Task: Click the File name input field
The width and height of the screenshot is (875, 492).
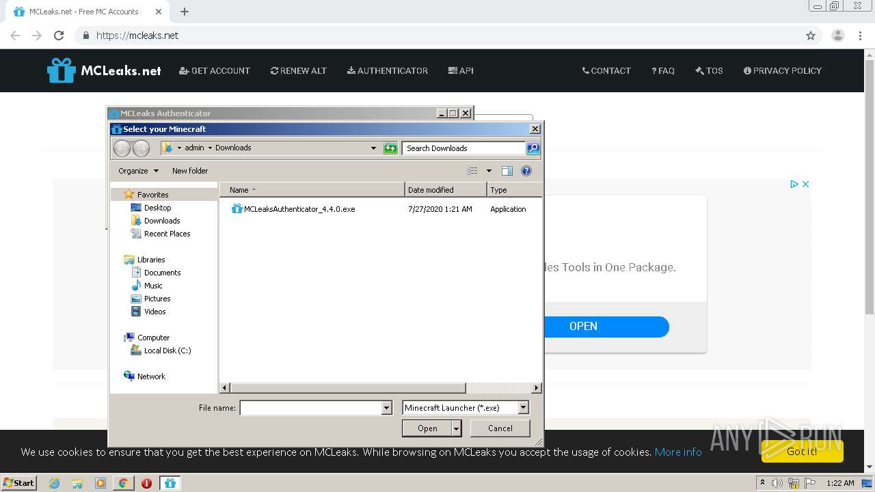Action: [x=310, y=408]
